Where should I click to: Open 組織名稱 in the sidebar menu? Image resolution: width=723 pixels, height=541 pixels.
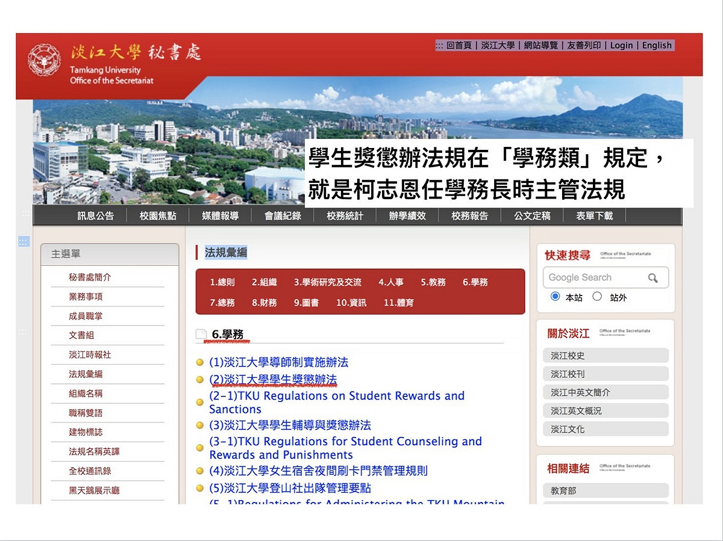[x=86, y=393]
